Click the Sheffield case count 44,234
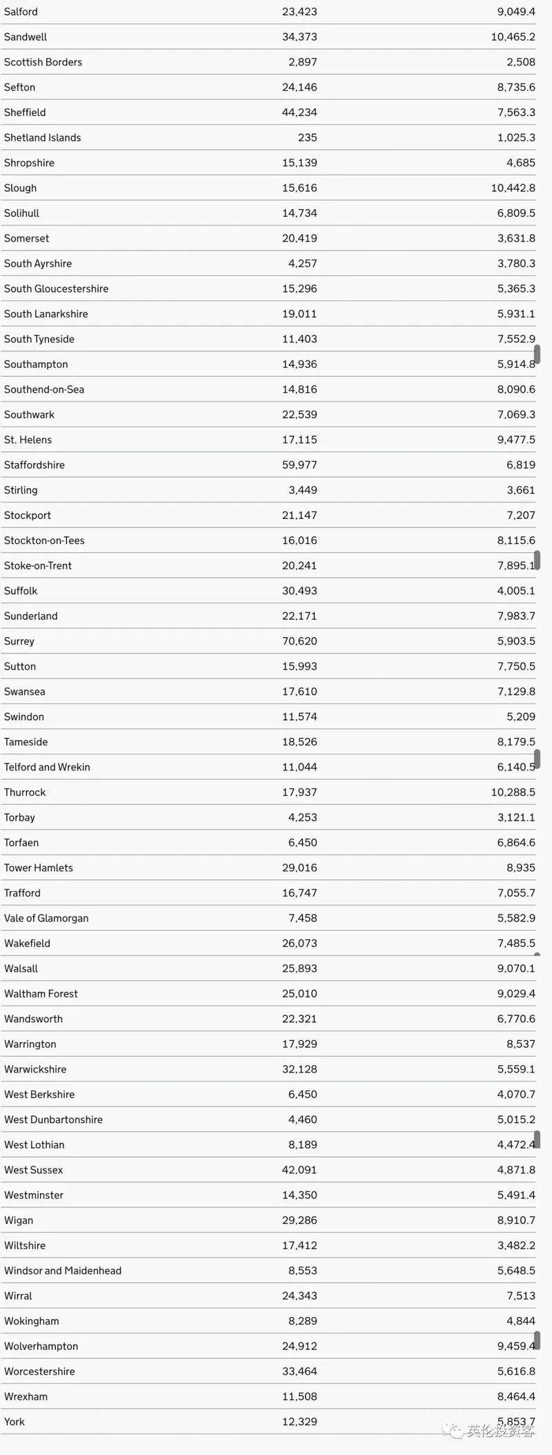Image resolution: width=552 pixels, height=1455 pixels. point(299,113)
